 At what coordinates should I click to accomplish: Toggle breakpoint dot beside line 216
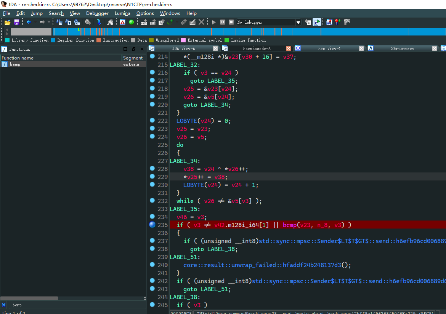click(152, 72)
